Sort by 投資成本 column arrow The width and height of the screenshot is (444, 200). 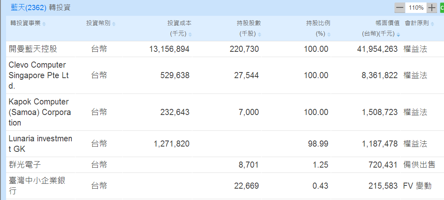point(190,34)
